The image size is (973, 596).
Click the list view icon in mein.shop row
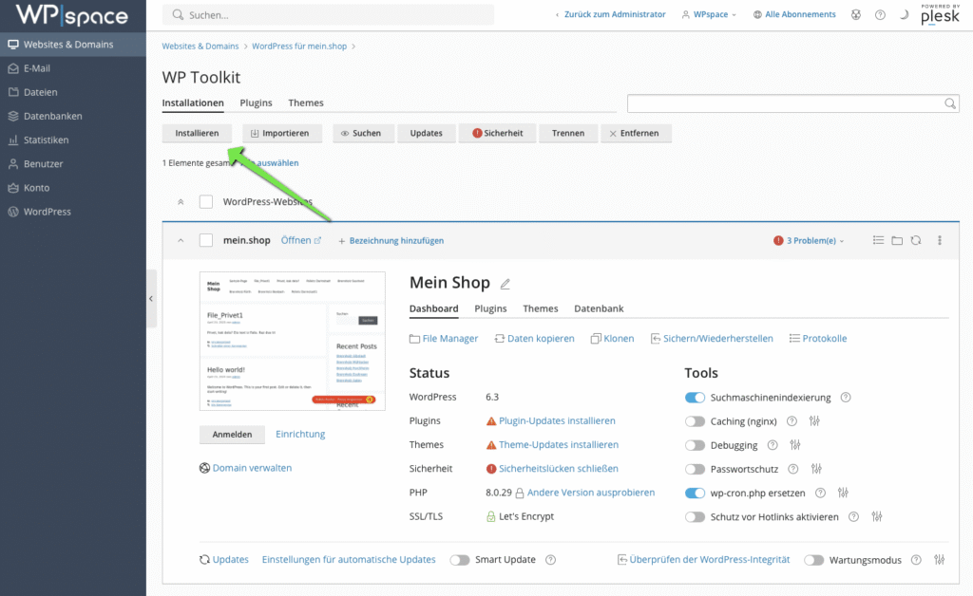click(x=878, y=240)
